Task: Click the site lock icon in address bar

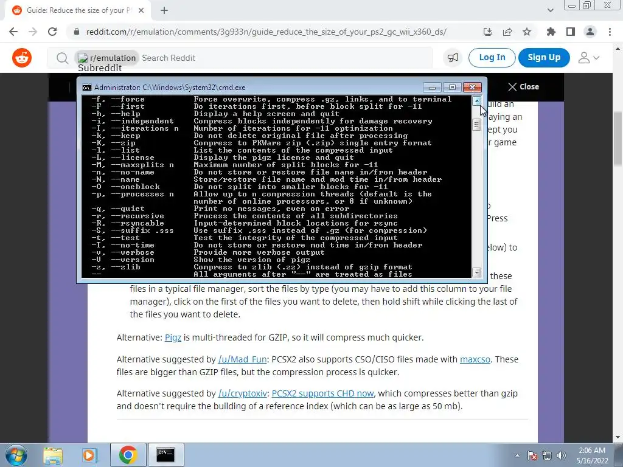Action: point(77,32)
